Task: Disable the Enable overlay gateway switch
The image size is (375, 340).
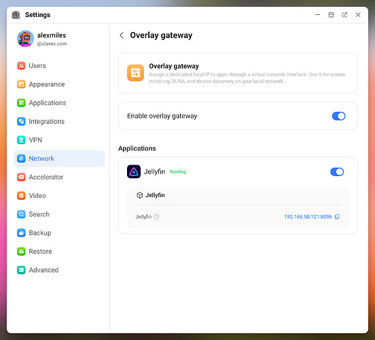Action: (x=338, y=116)
